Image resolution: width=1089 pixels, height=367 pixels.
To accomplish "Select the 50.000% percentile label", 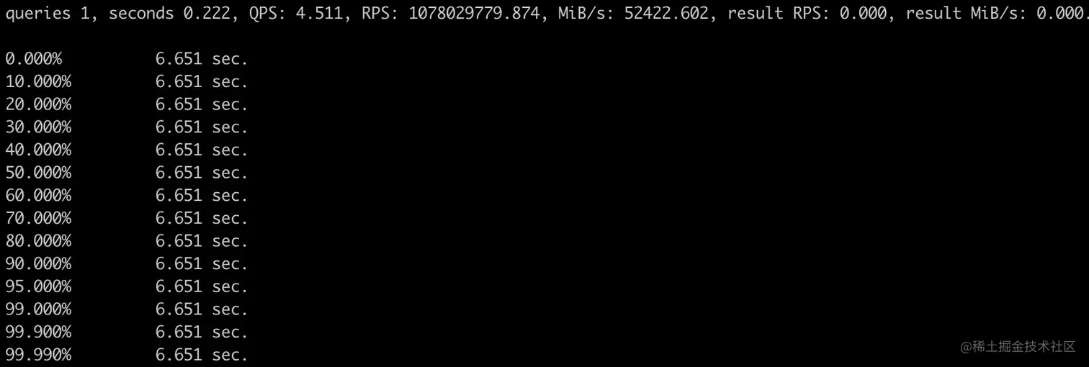I will 38,173.
